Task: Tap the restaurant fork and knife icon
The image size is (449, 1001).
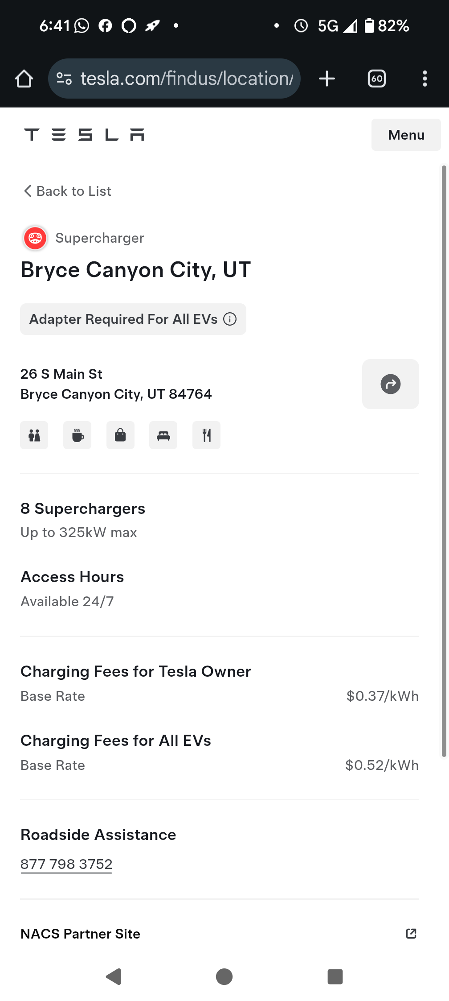Action: [206, 435]
